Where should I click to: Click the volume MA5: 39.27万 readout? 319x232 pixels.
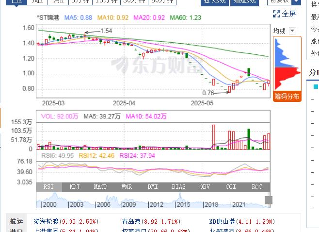[102, 116]
